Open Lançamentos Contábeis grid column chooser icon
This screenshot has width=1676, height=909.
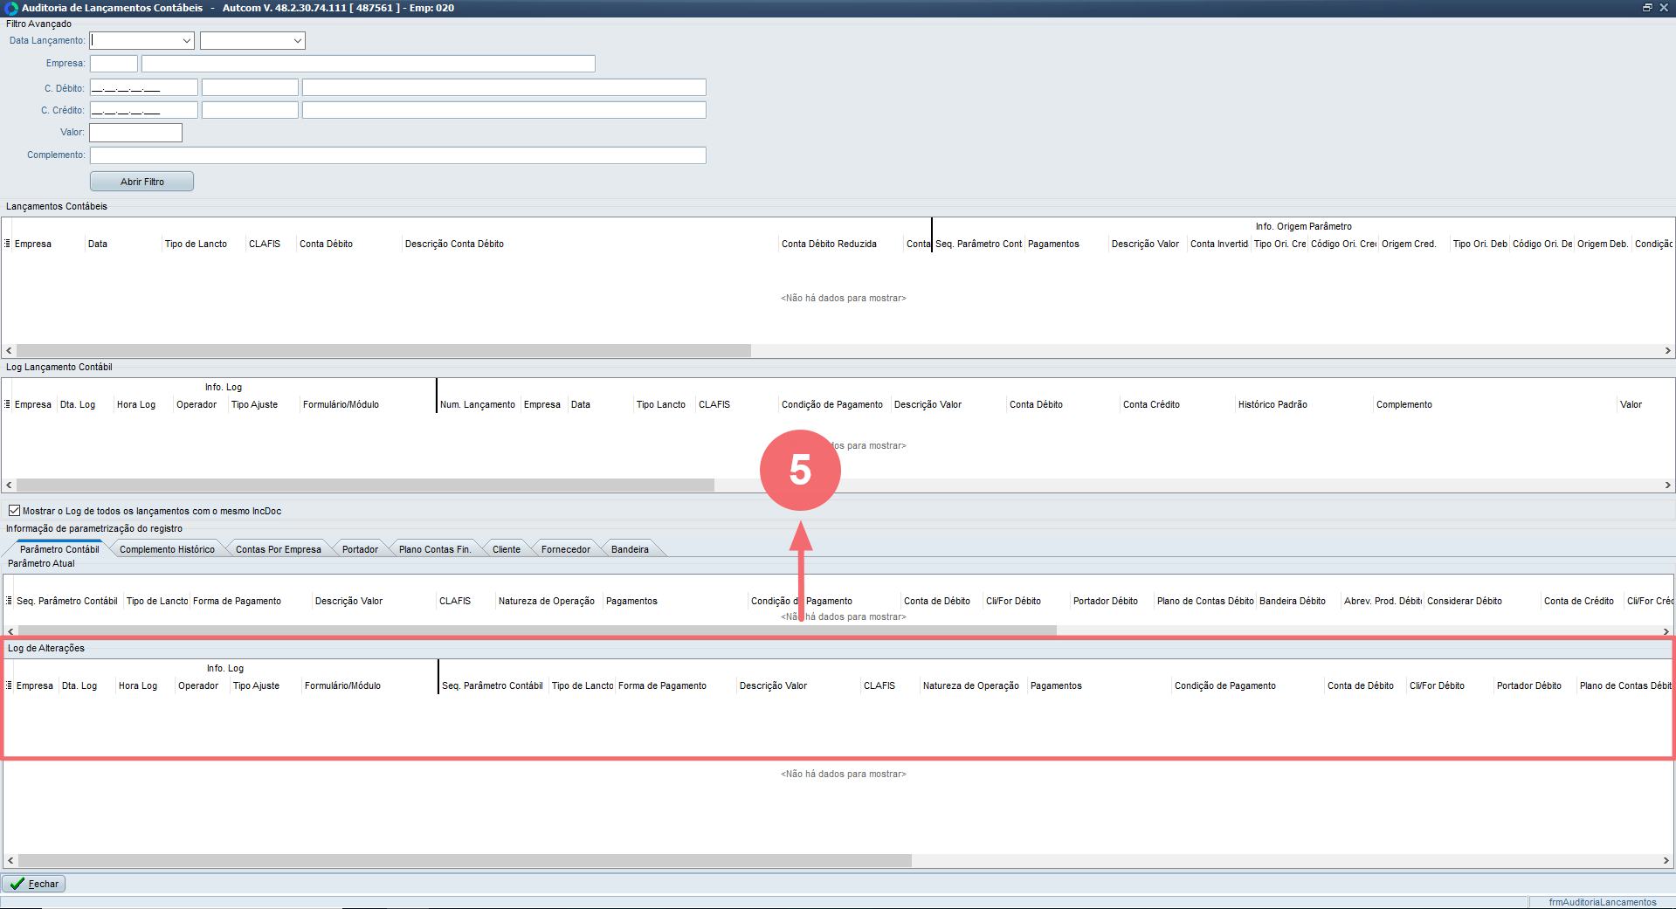coord(8,244)
